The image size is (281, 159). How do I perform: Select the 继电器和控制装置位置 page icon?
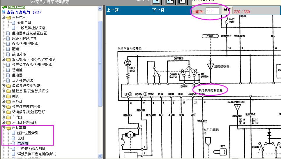pos(8,33)
